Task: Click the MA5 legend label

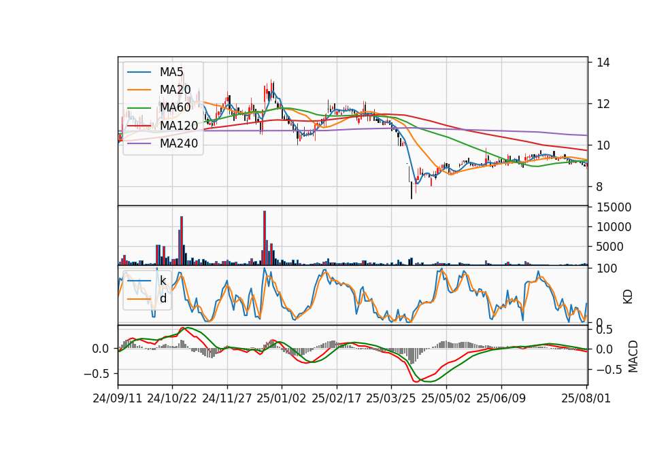Action: tap(171, 72)
